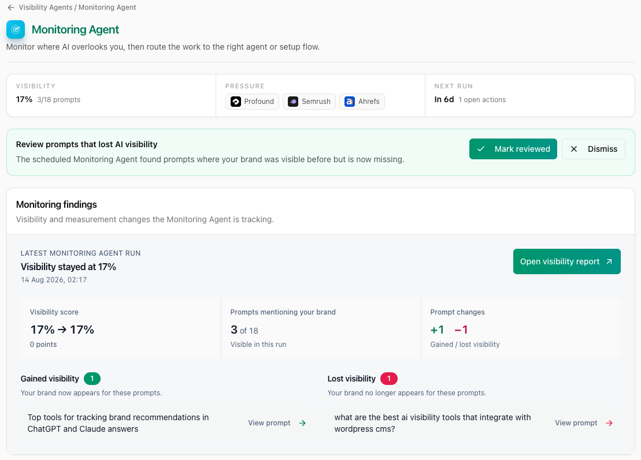The image size is (641, 460).
Task: Click the X icon beside Dismiss
Action: (x=574, y=149)
